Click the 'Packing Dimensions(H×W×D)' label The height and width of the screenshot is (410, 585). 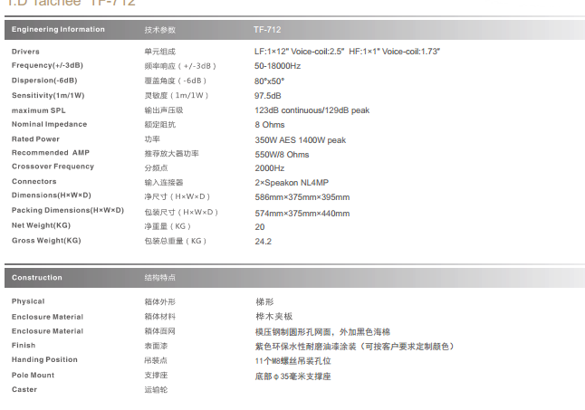[x=68, y=210]
